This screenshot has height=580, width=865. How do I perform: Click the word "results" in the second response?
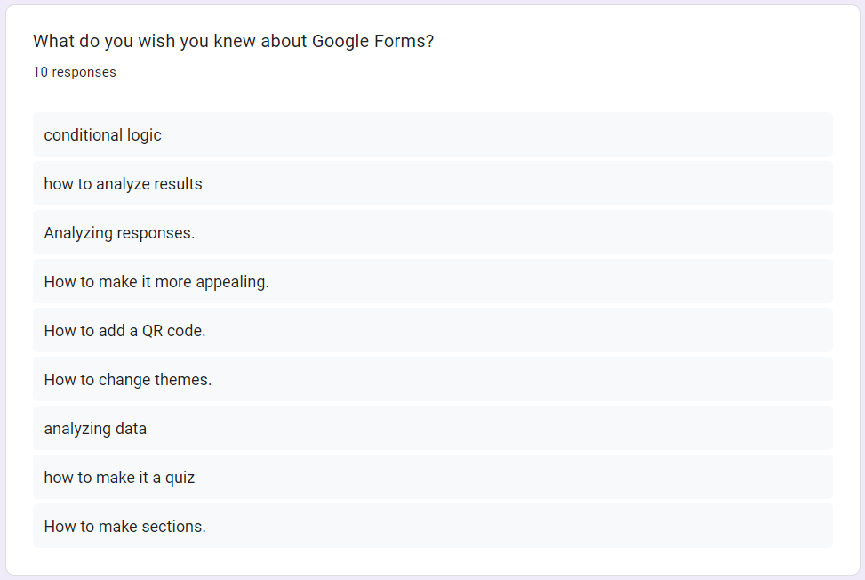pyautogui.click(x=177, y=184)
